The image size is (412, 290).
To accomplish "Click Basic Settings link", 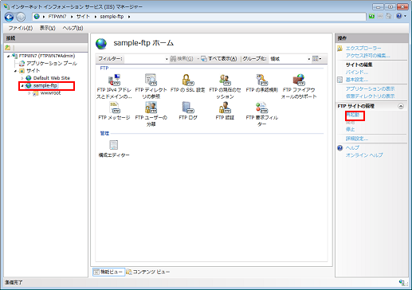I will click(357, 80).
